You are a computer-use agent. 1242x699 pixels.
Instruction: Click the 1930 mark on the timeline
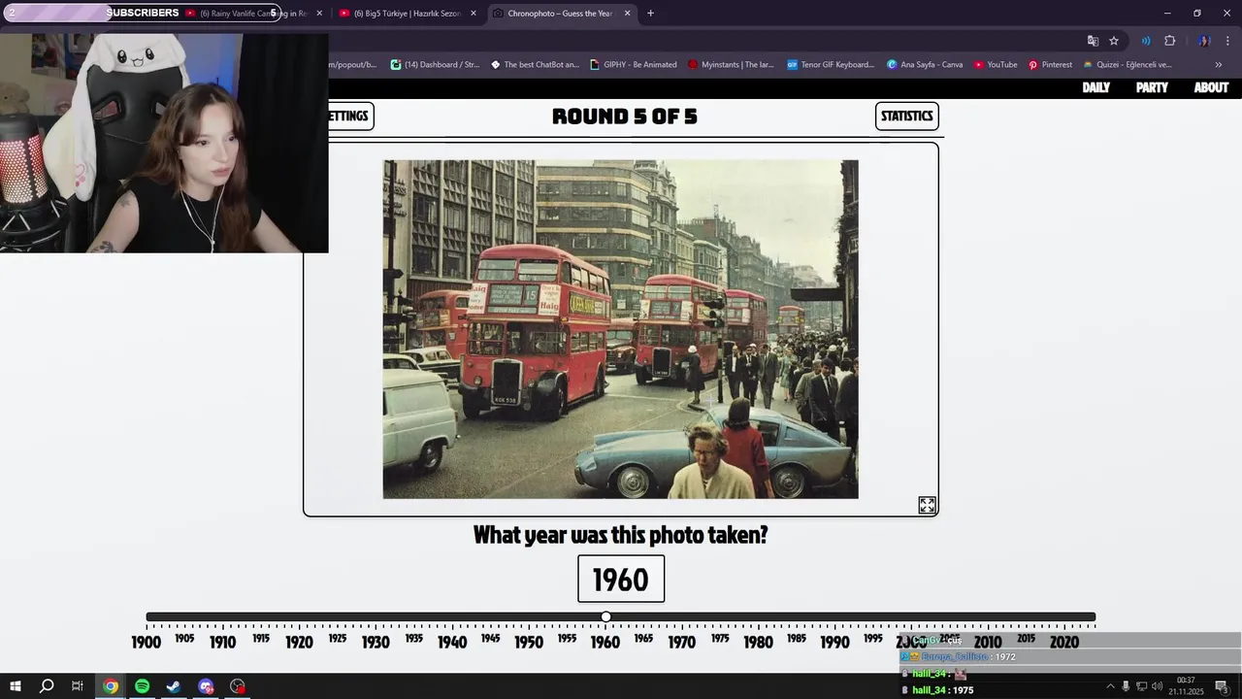tap(376, 642)
